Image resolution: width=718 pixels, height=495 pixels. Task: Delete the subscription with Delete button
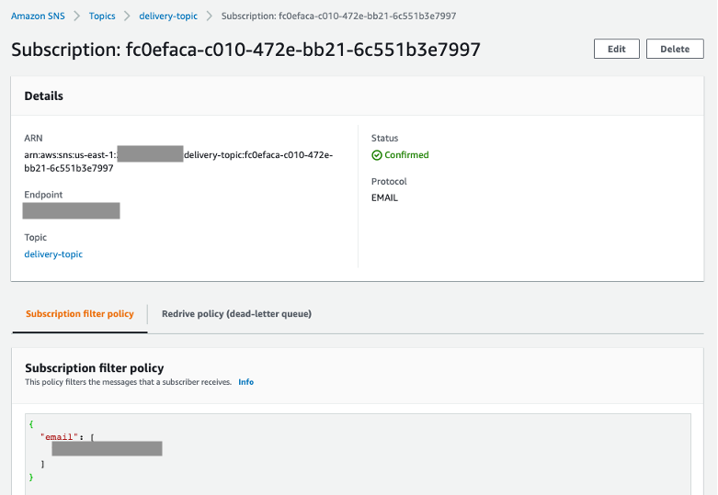coord(675,49)
